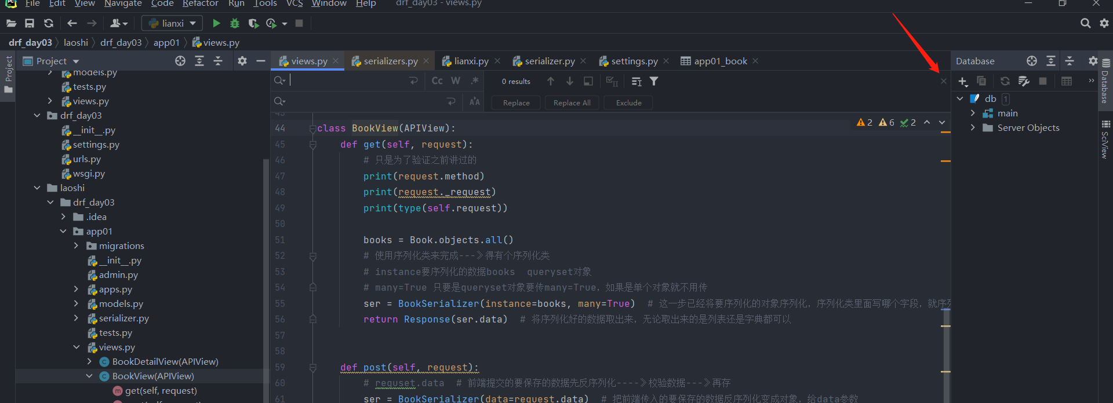1113x403 pixels.
Task: Click the Stop square icon in main toolbar
Action: [299, 23]
